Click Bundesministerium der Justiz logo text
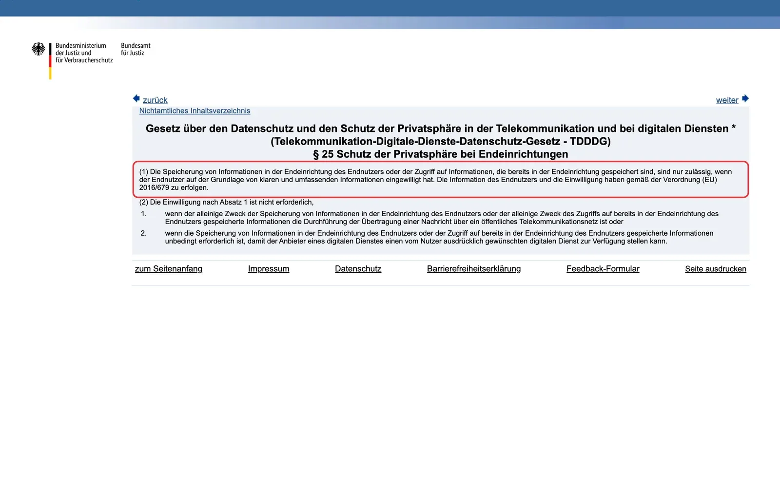Viewport: 780px width, 487px height. [84, 53]
